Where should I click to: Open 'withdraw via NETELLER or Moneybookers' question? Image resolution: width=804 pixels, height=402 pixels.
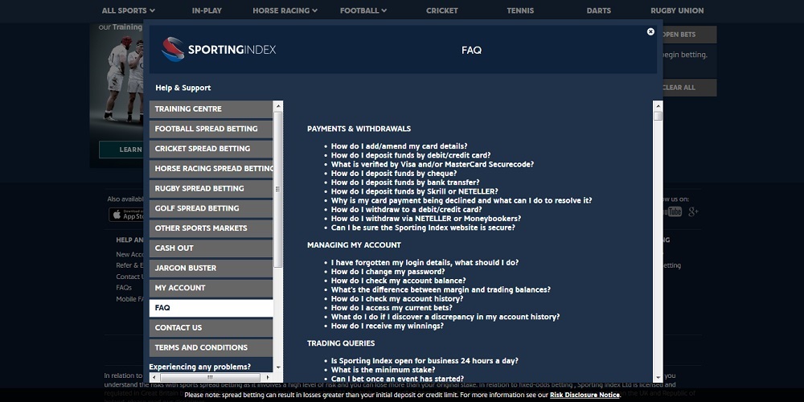426,219
